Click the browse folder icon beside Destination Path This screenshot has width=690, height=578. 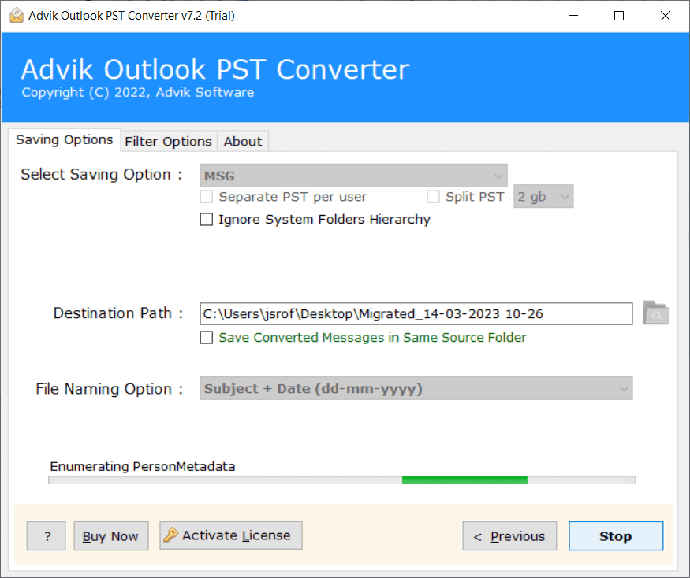pyautogui.click(x=655, y=313)
